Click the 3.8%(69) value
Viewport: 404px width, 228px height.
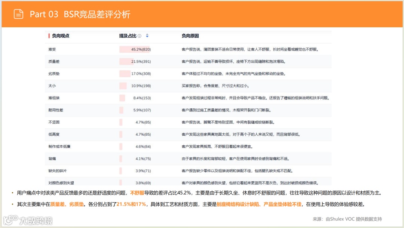click(143, 183)
